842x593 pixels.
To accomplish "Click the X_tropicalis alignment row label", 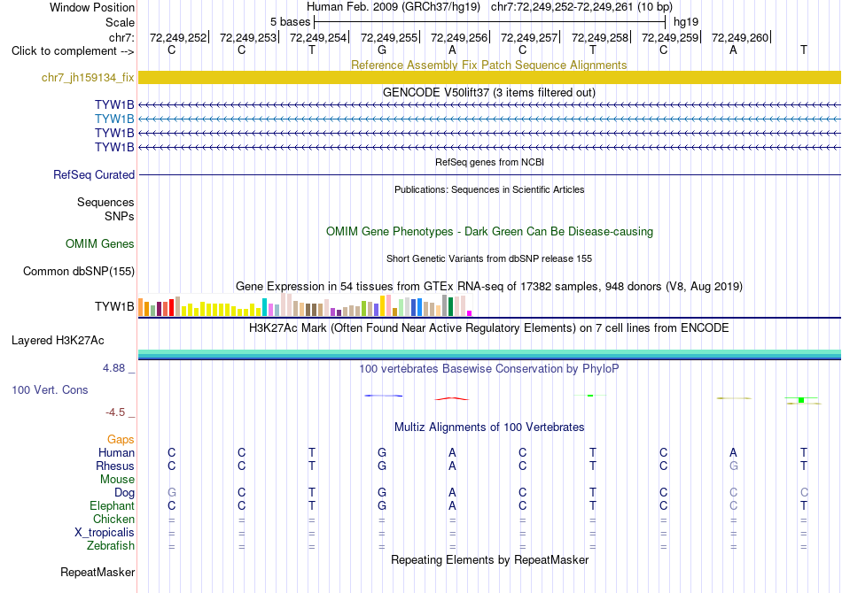I will coord(105,533).
